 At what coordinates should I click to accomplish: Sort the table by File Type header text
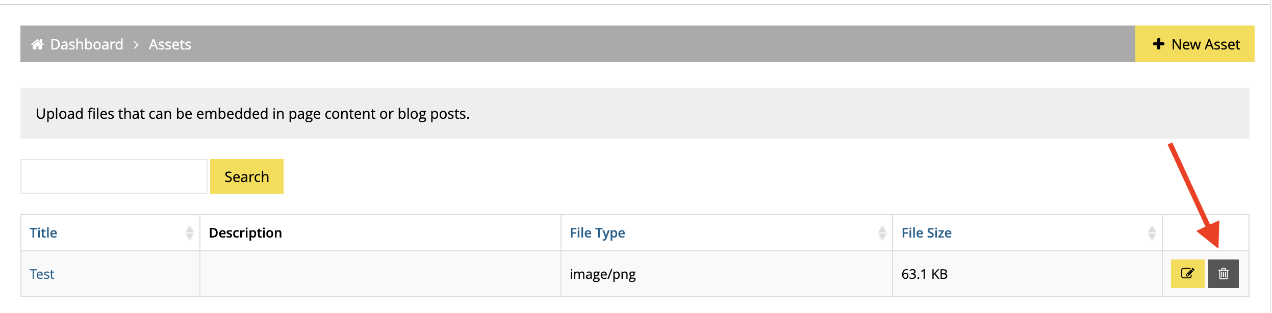pyautogui.click(x=597, y=233)
